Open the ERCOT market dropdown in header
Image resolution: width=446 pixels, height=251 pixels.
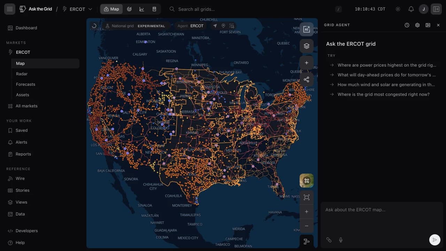(x=77, y=9)
